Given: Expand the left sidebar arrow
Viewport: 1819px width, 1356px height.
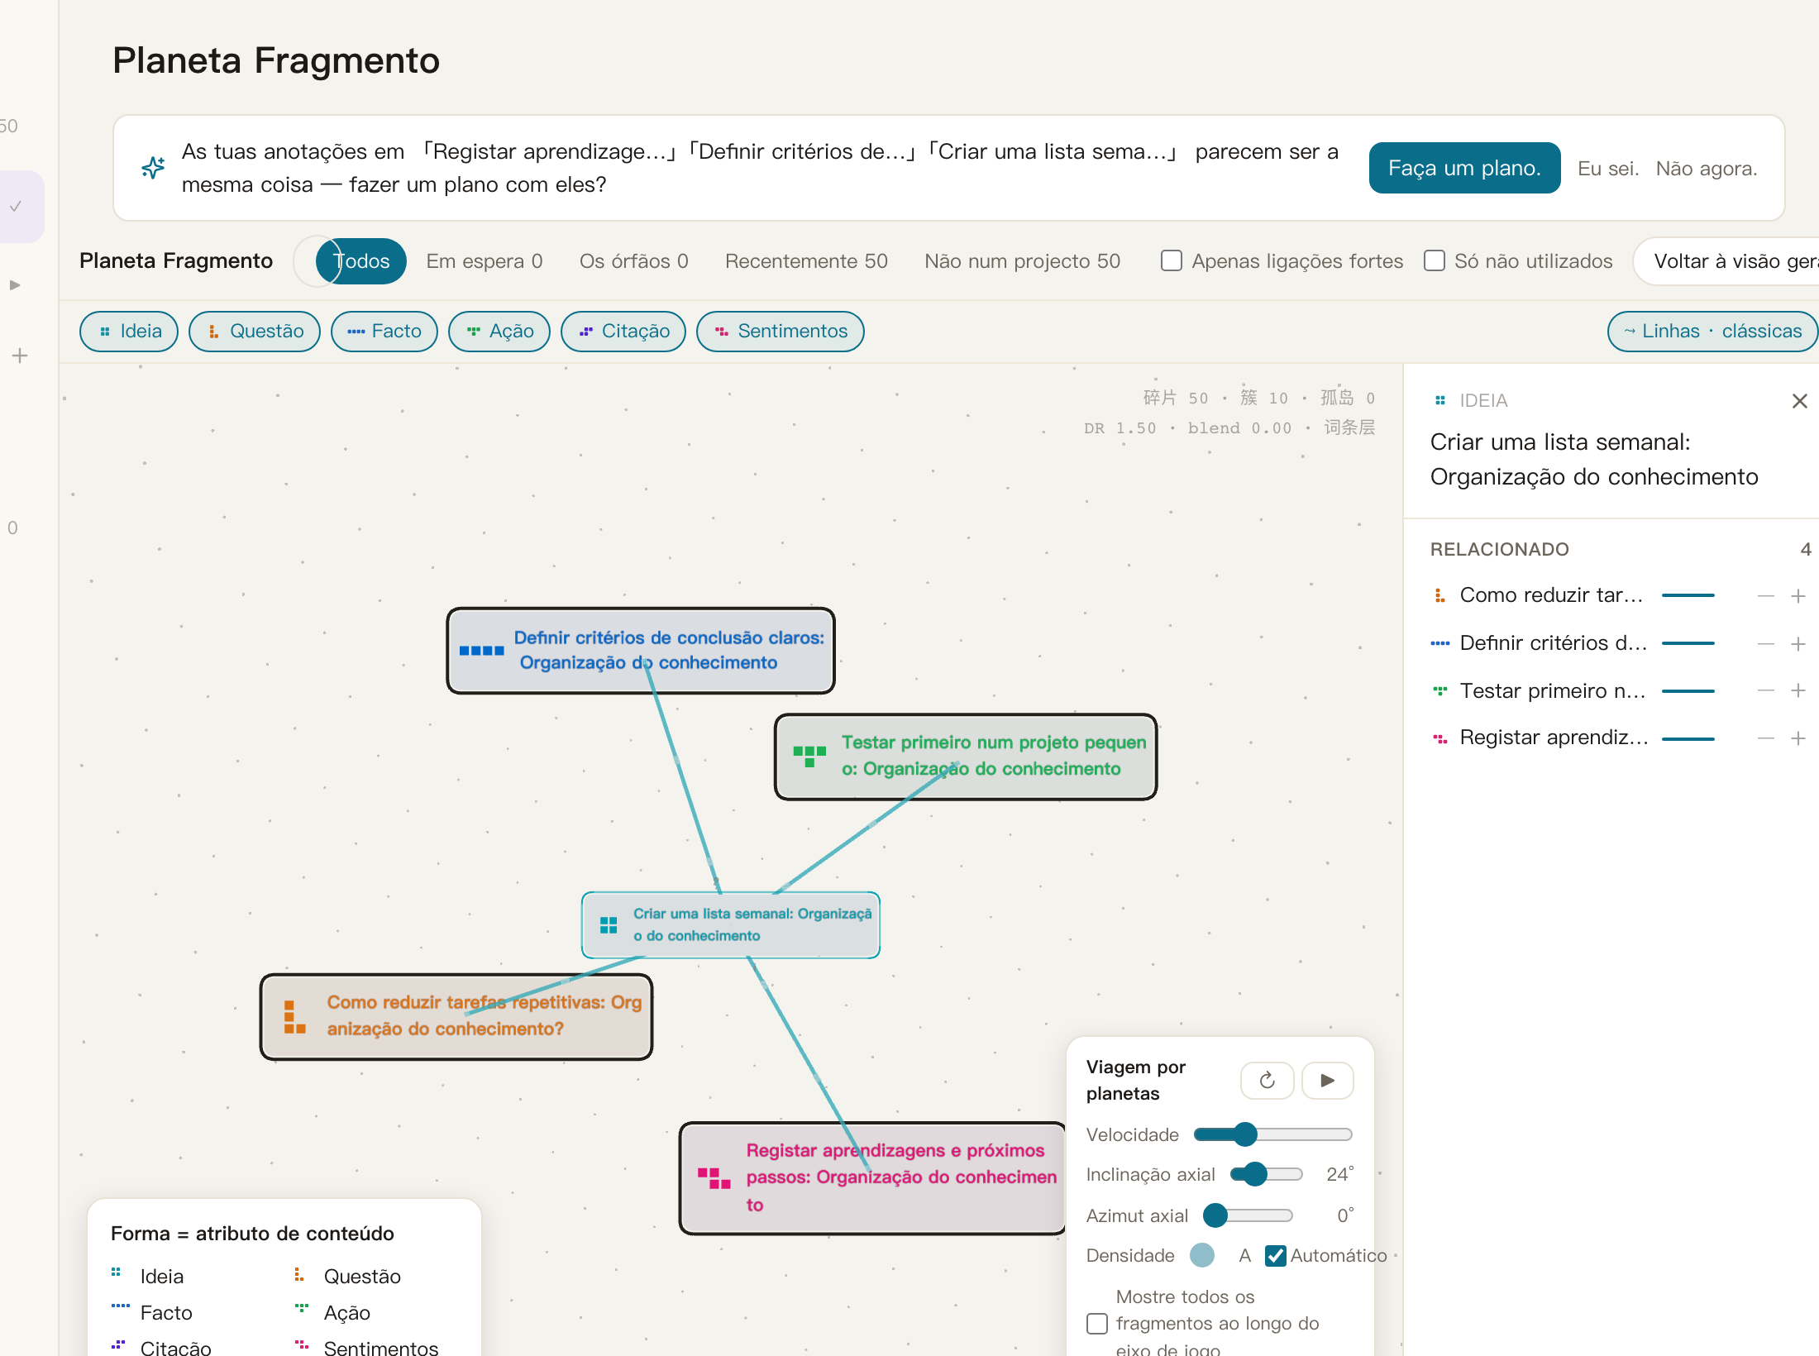Looking at the screenshot, I should (x=15, y=284).
